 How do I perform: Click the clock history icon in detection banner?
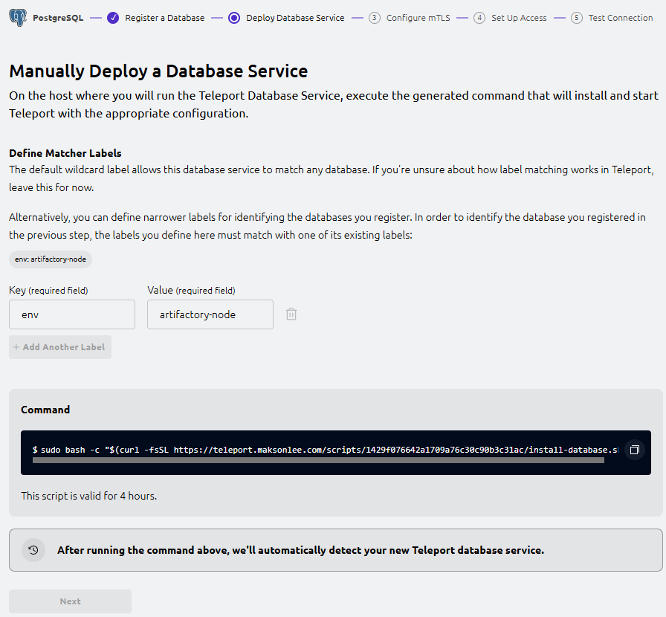click(x=33, y=550)
